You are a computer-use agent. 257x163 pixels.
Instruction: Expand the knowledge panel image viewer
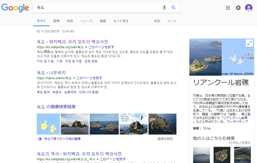click(249, 43)
